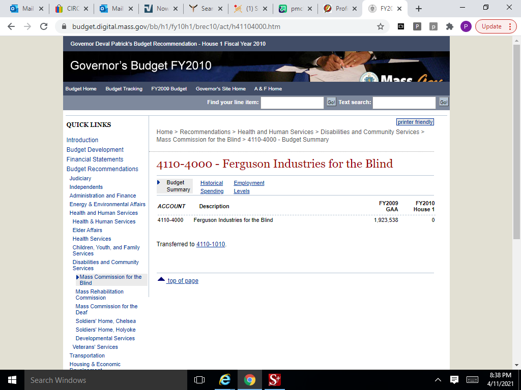Open Judiciary in sidebar
Screen dimensions: 521x390
pos(80,178)
